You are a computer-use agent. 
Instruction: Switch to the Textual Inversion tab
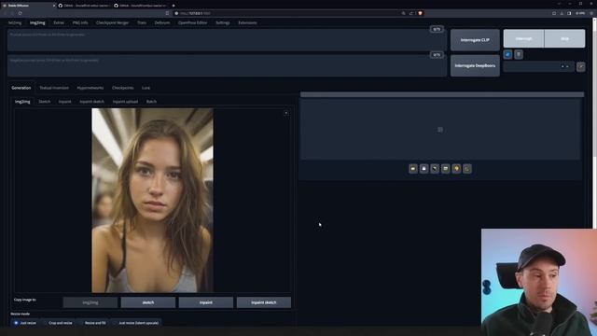[54, 88]
